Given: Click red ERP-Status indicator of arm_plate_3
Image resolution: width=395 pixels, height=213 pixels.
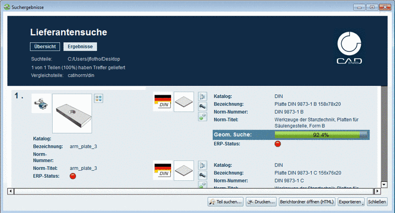Looking at the screenshot, I should [x=73, y=176].
